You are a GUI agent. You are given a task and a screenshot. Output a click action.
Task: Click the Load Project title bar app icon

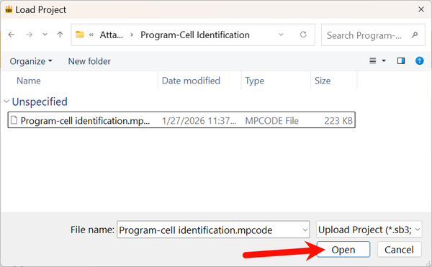pos(9,9)
